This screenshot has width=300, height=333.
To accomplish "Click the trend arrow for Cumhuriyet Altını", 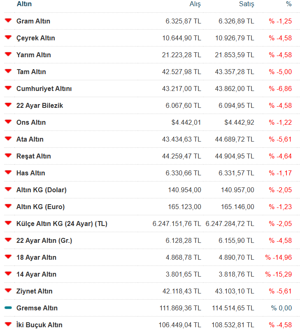I will click(8, 88).
